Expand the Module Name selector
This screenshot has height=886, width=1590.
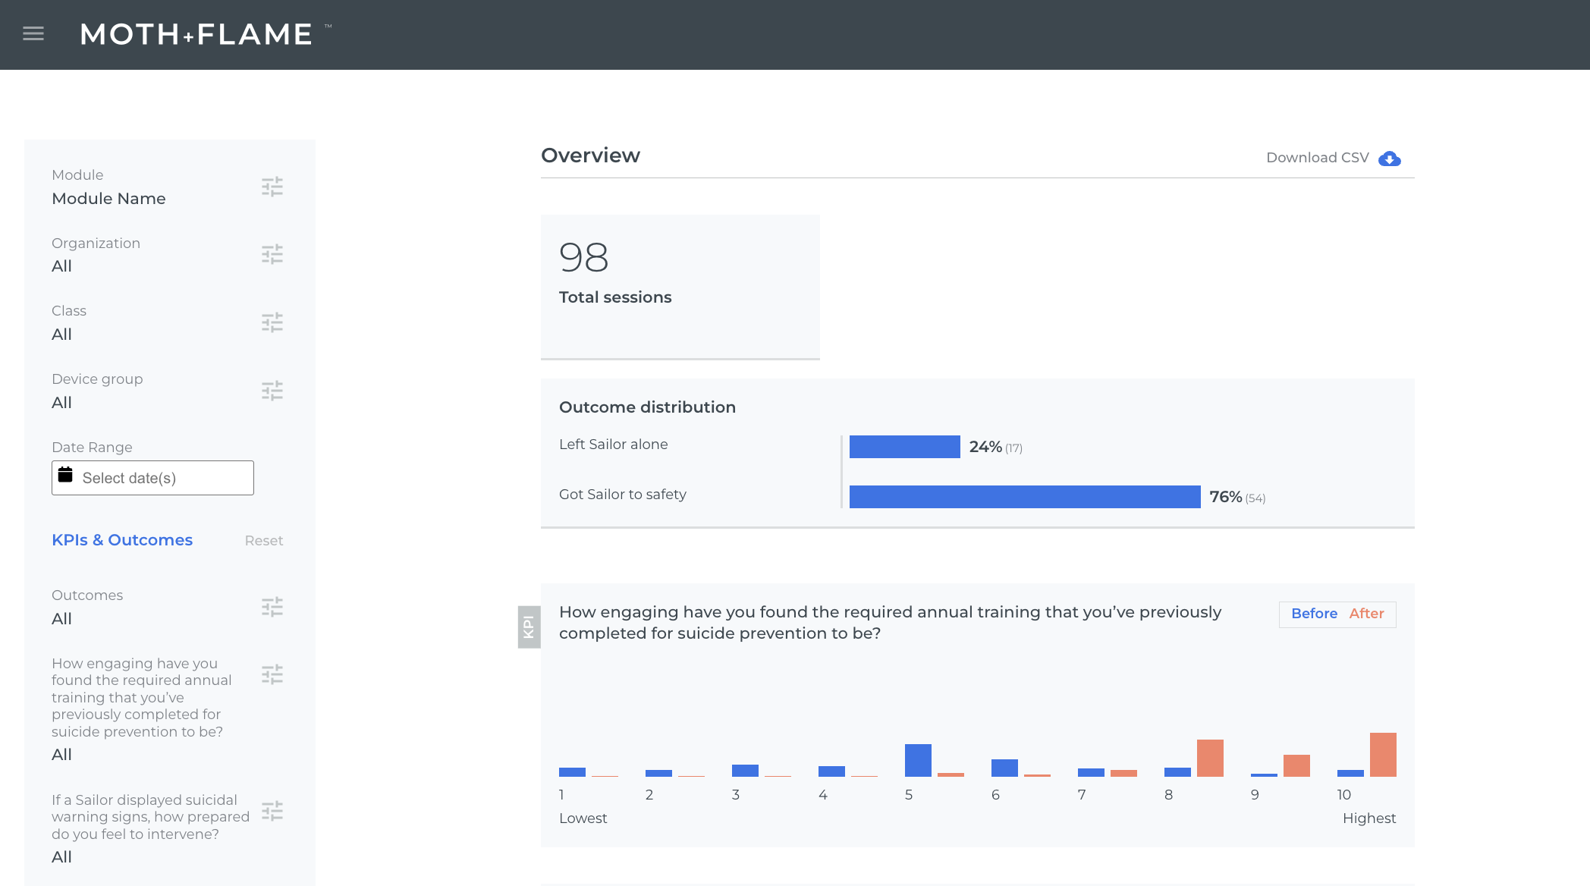point(108,199)
